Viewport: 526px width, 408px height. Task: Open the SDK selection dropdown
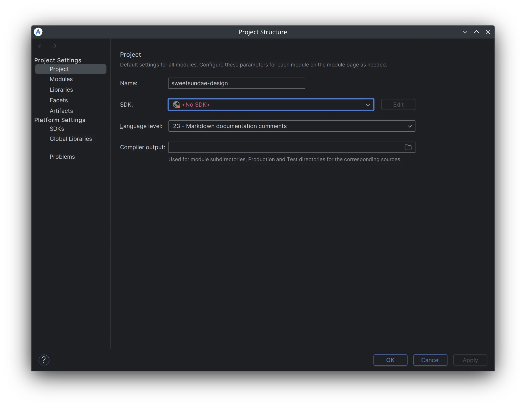(x=368, y=105)
